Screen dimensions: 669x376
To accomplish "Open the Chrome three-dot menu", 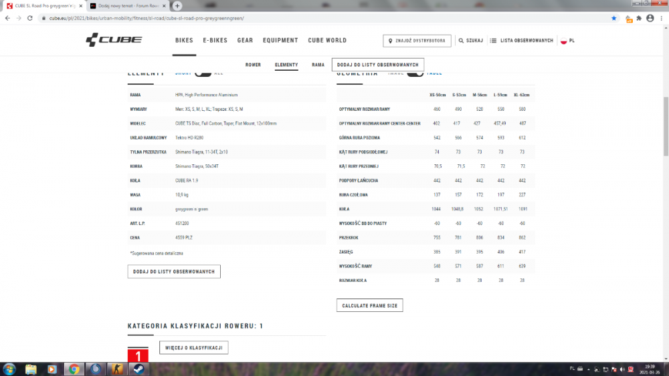I will pyautogui.click(x=662, y=18).
